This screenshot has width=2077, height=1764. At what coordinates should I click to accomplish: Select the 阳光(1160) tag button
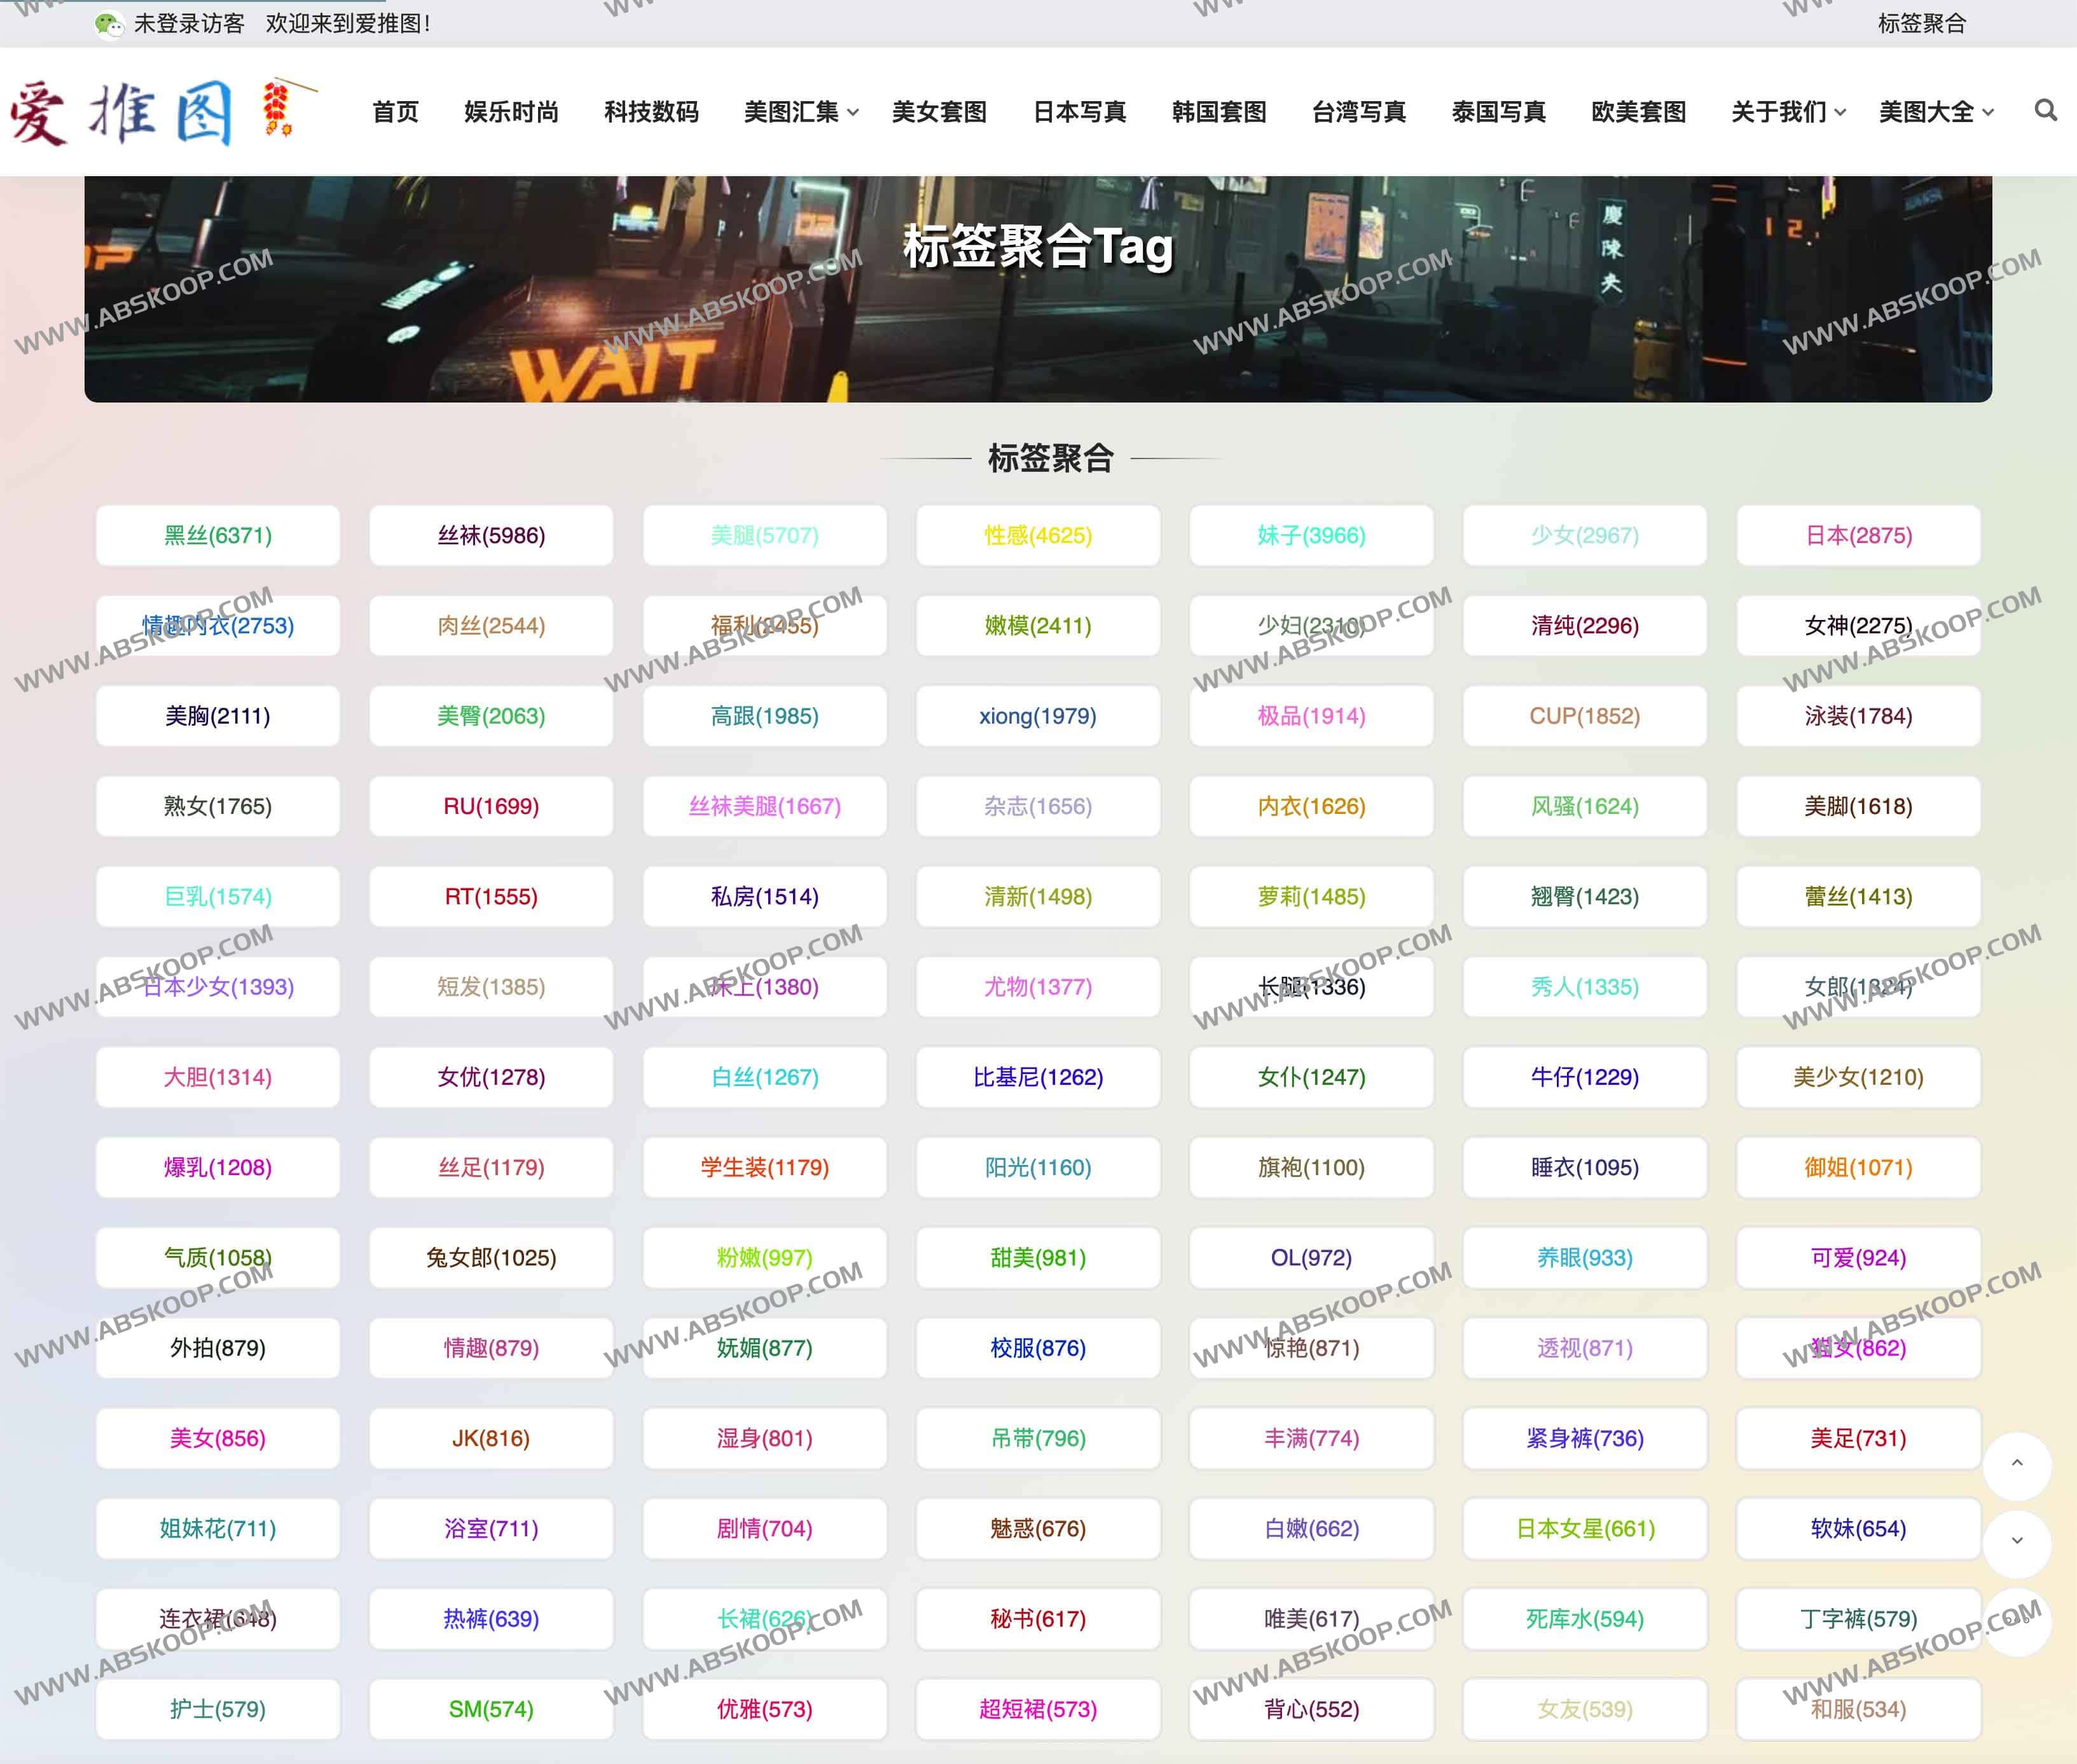(x=1037, y=1168)
